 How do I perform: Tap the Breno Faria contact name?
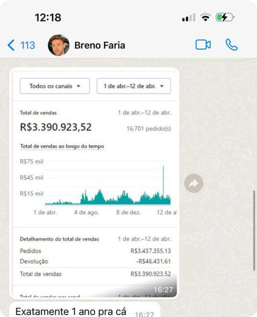pyautogui.click(x=99, y=45)
